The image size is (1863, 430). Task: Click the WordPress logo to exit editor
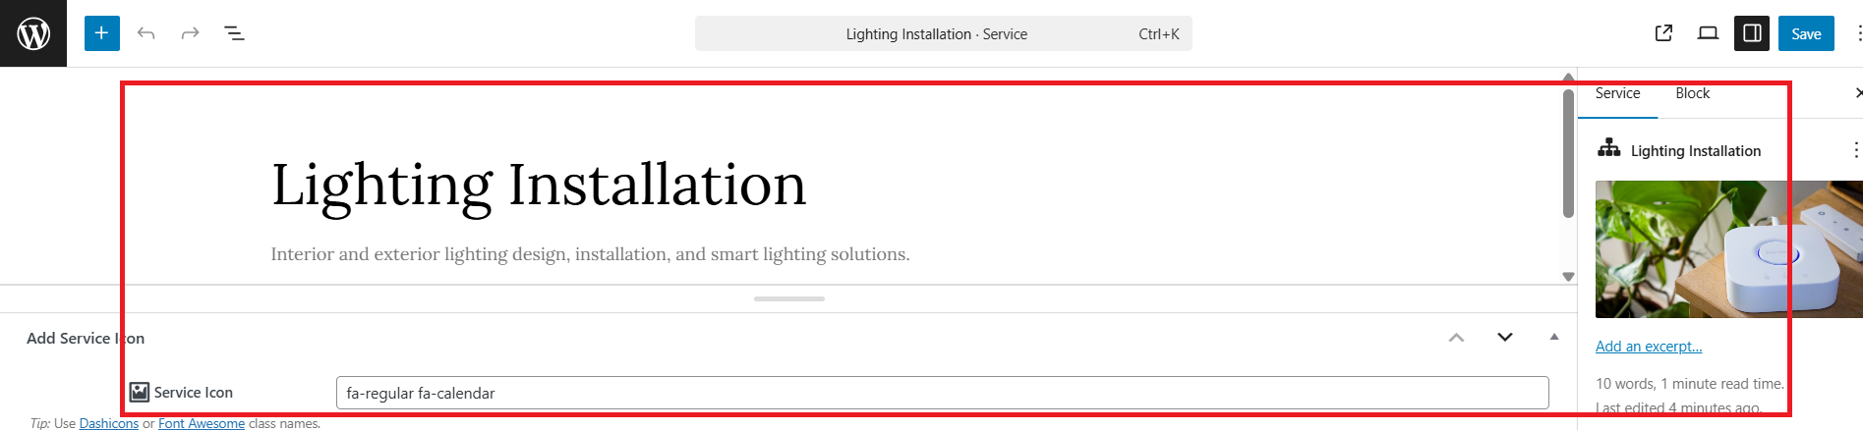[x=33, y=33]
